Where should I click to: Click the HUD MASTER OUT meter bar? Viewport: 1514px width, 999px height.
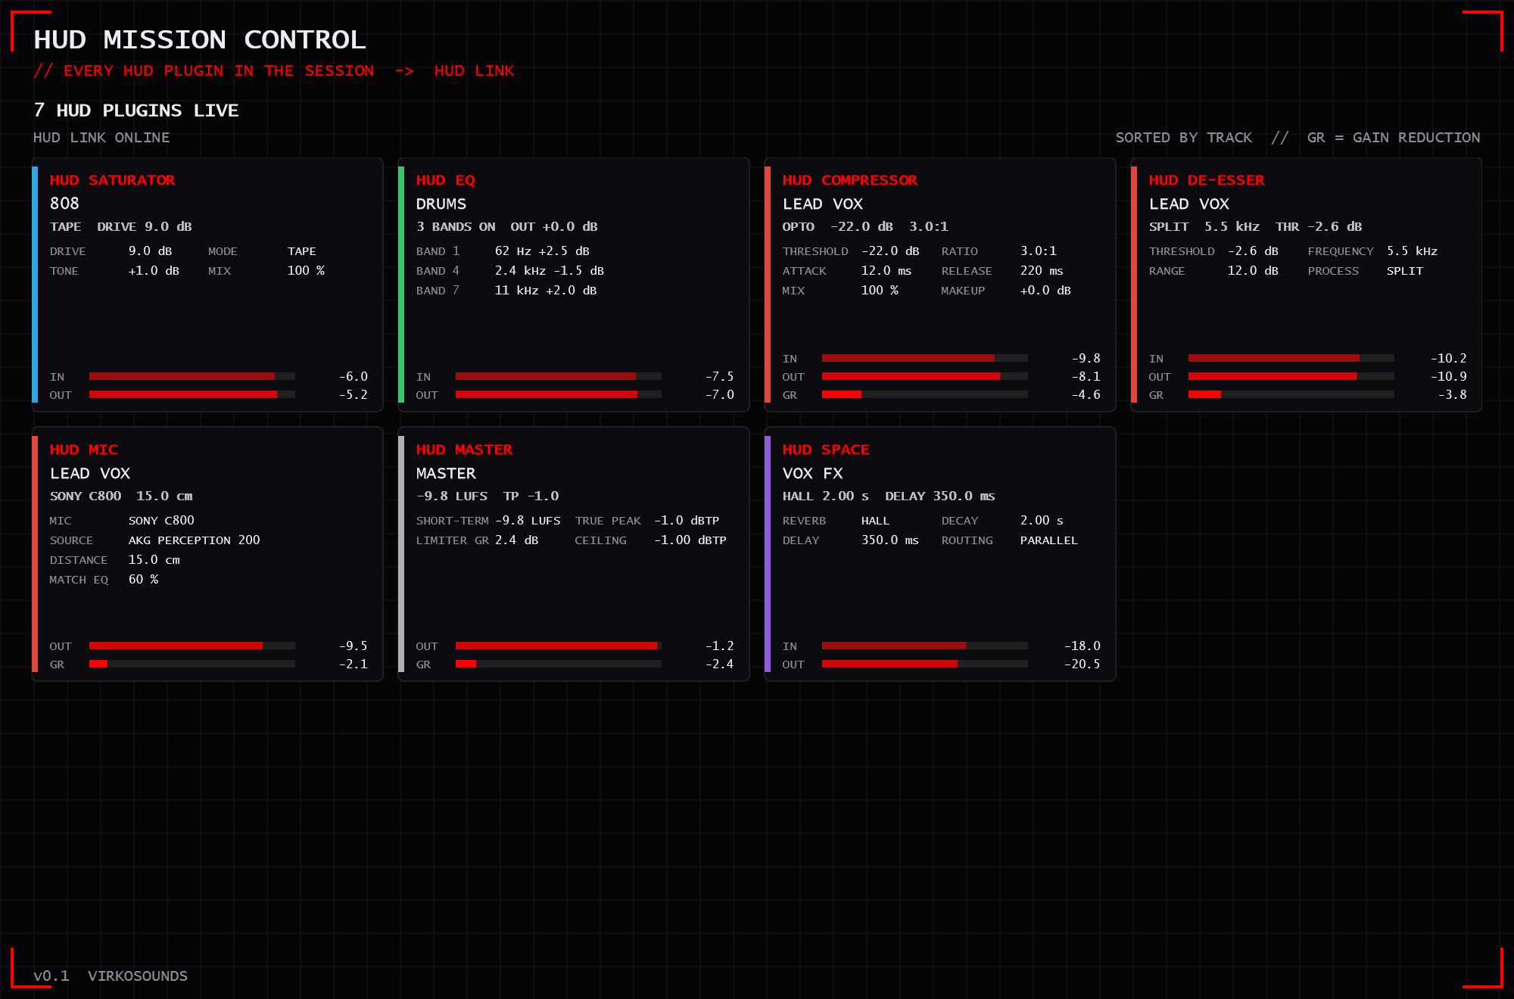coord(559,646)
